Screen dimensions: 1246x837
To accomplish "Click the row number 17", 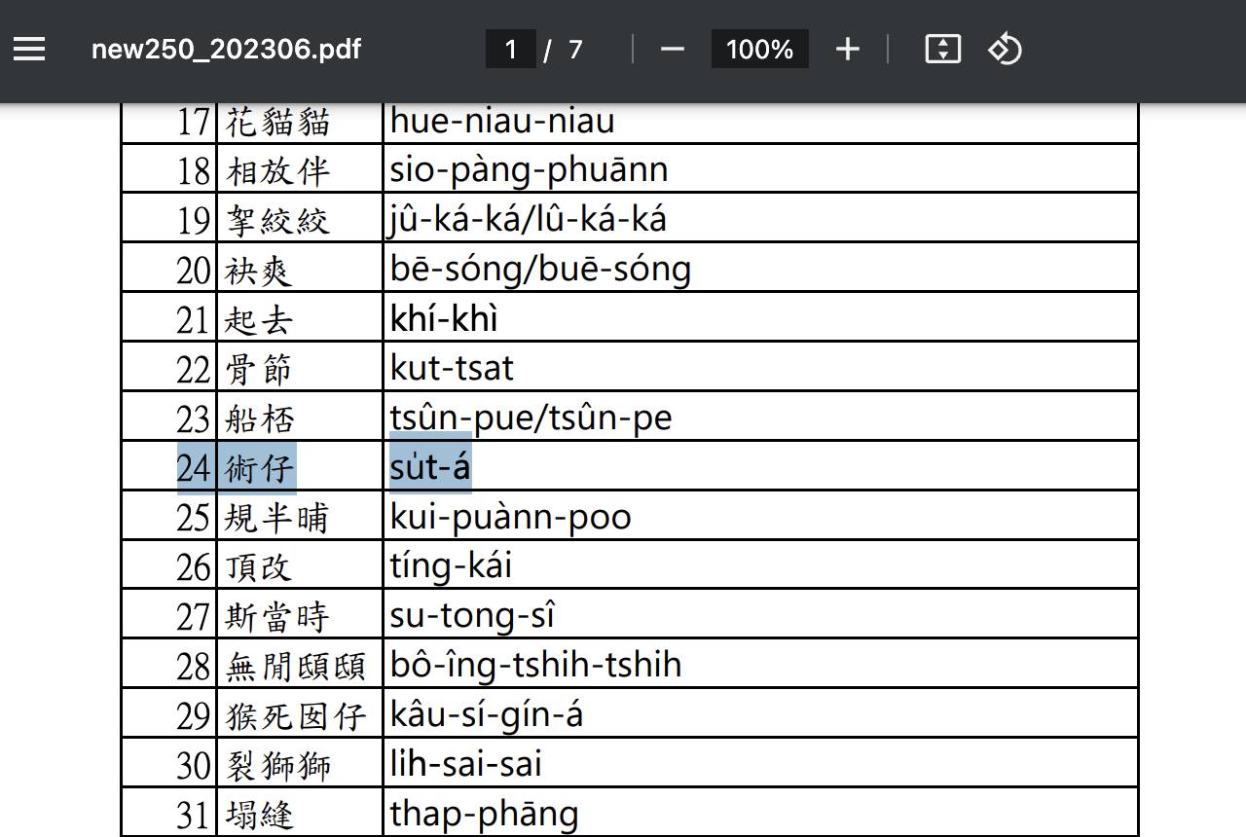I will 194,123.
